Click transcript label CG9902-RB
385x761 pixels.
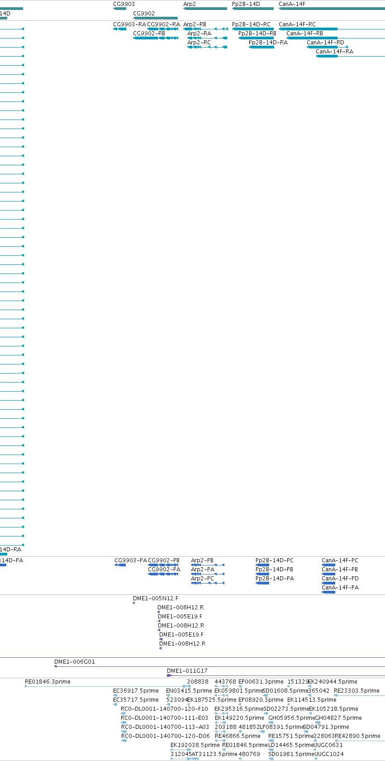tap(149, 34)
